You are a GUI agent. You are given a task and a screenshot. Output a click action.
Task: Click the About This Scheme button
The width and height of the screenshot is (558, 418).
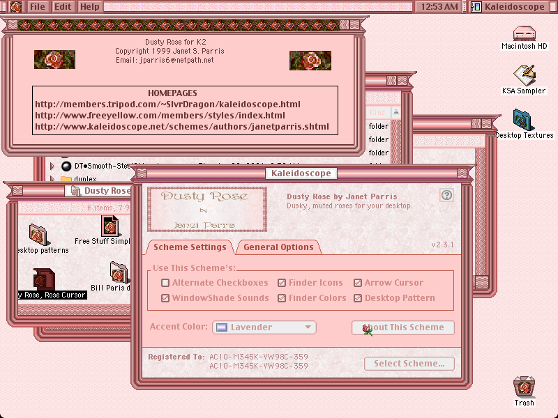point(403,327)
